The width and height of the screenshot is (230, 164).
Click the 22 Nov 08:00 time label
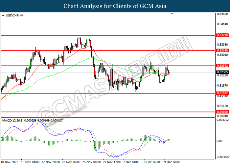(71, 162)
